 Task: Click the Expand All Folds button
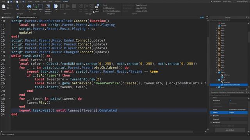pos(141,8)
